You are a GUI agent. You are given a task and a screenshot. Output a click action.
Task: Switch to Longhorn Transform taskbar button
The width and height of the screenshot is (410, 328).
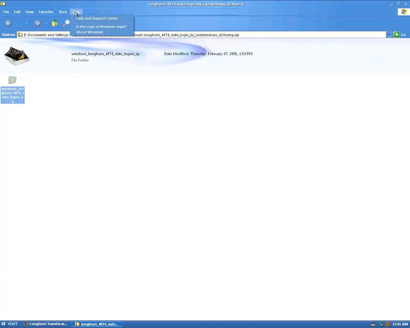[x=45, y=324]
